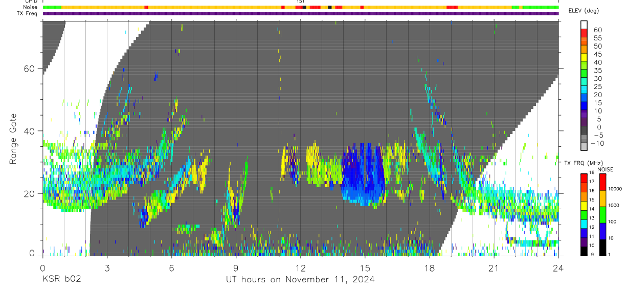Viewport: 628px width, 290px height.
Task: Click the '20' tick on Range Gate axis
Action: 30,193
